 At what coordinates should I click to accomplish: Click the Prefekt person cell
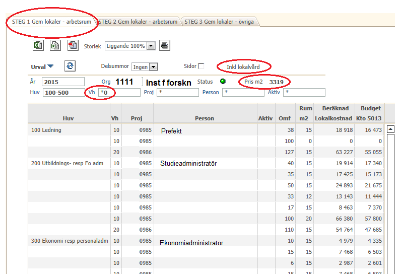[x=171, y=131]
